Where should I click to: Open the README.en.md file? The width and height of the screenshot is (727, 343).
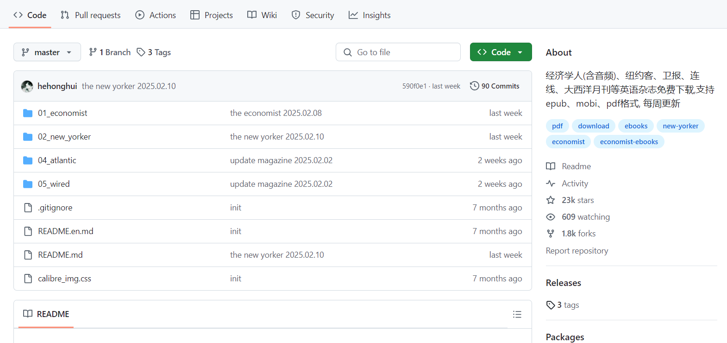point(66,231)
